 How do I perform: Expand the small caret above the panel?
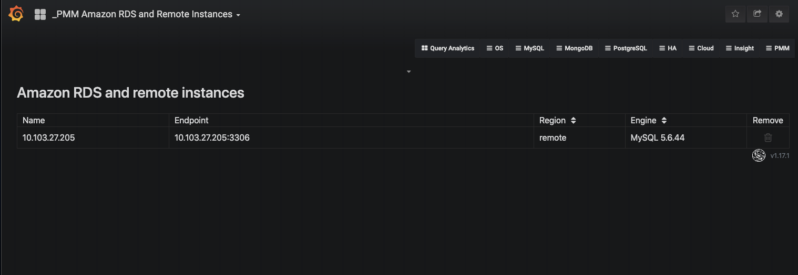(x=409, y=71)
